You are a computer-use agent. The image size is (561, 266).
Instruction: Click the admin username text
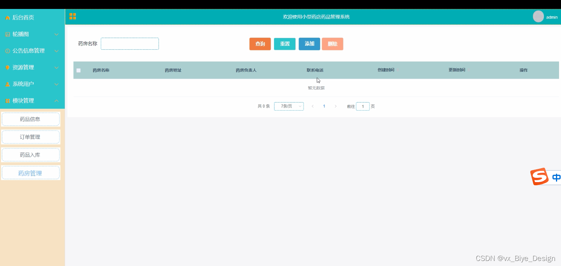point(552,17)
